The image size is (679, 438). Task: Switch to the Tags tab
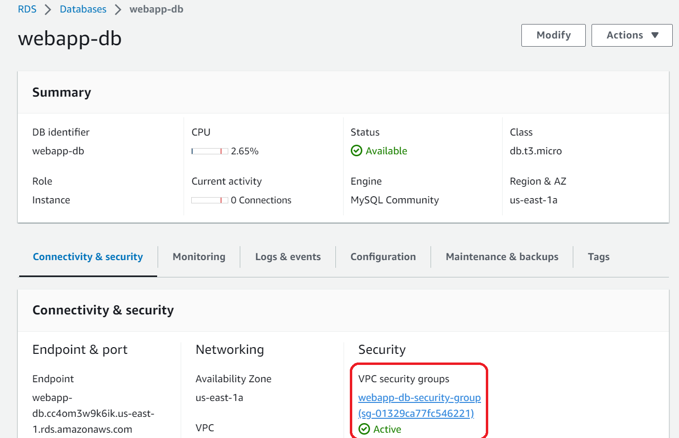pos(598,257)
